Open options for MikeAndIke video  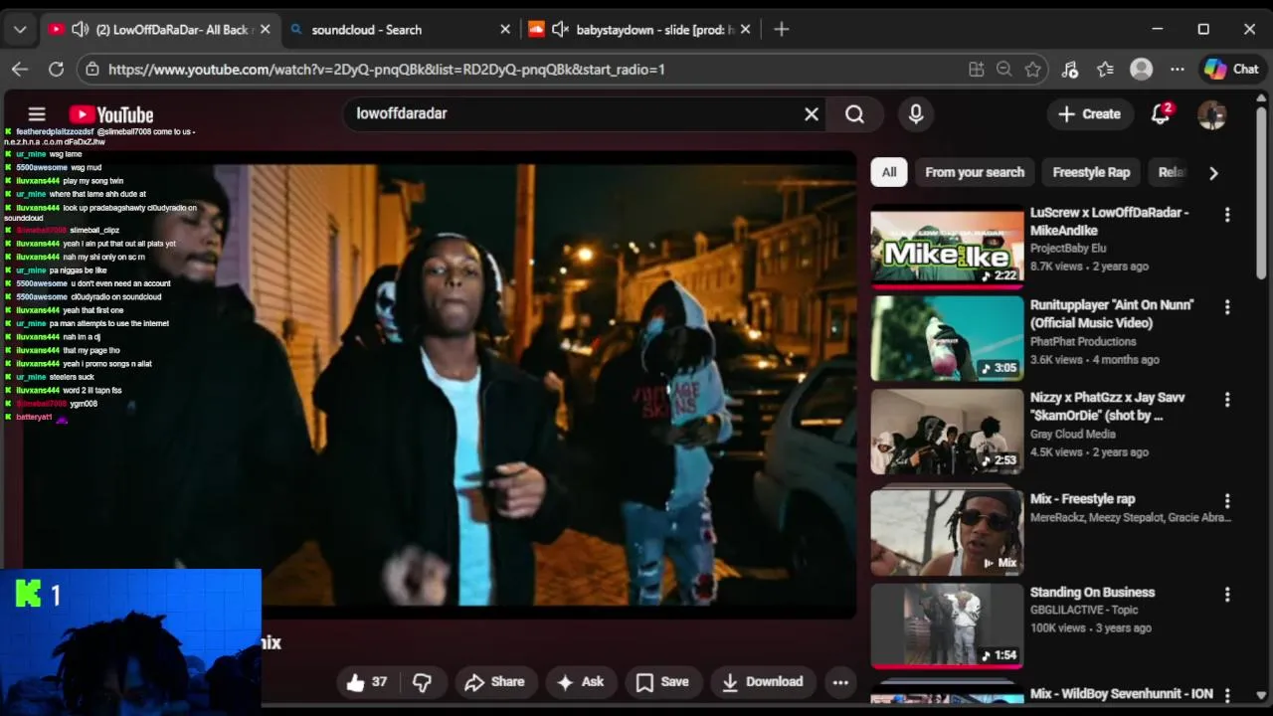1227,215
